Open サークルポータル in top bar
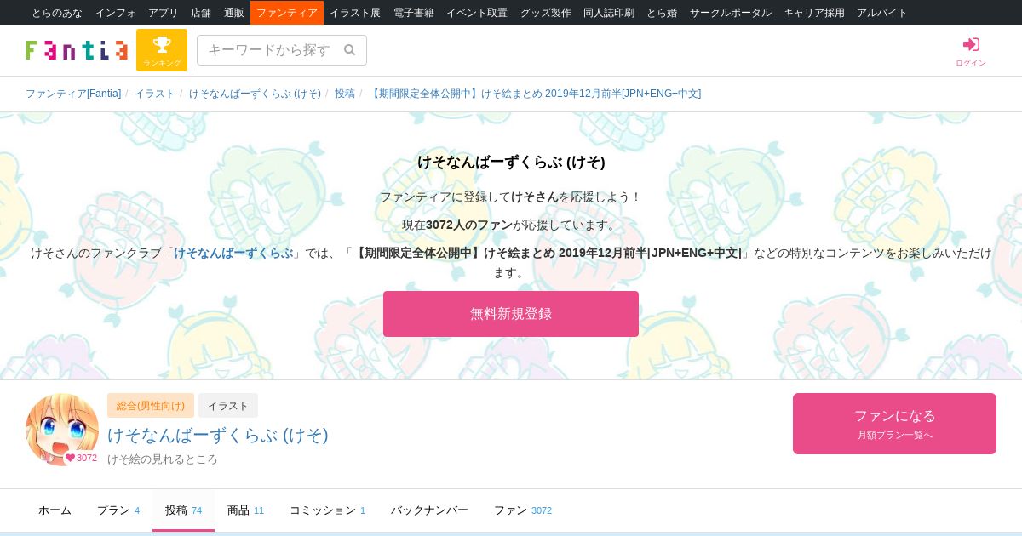Viewport: 1022px width, 536px height. (731, 13)
